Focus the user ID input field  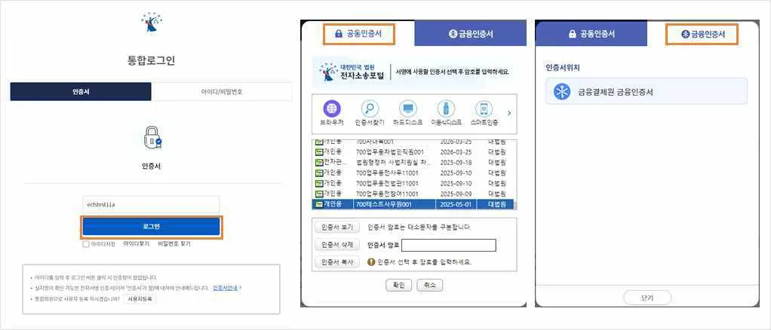click(x=152, y=204)
